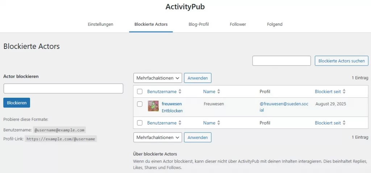Focus the Actor blockieren input field
The height and width of the screenshot is (173, 371).
point(63,88)
